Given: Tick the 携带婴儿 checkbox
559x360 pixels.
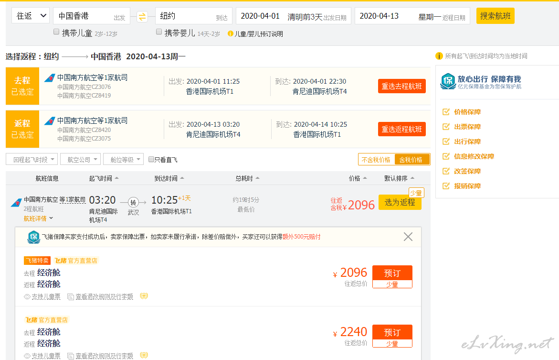Looking at the screenshot, I should pos(159,32).
